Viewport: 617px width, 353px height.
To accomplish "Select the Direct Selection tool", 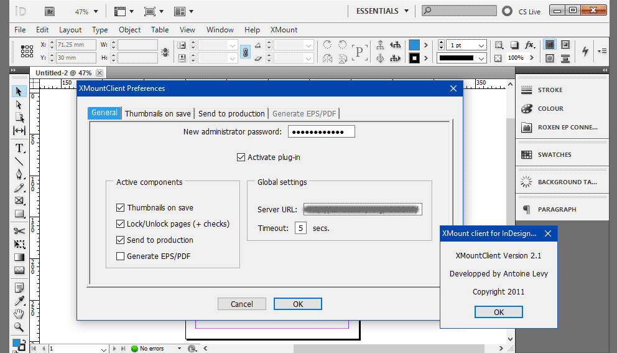I will tap(19, 105).
